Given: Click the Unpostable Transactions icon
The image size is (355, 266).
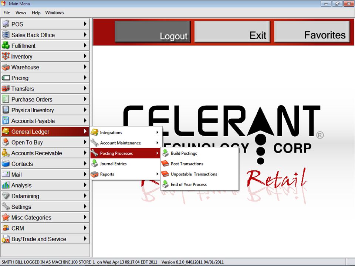Looking at the screenshot, I should pyautogui.click(x=165, y=174).
